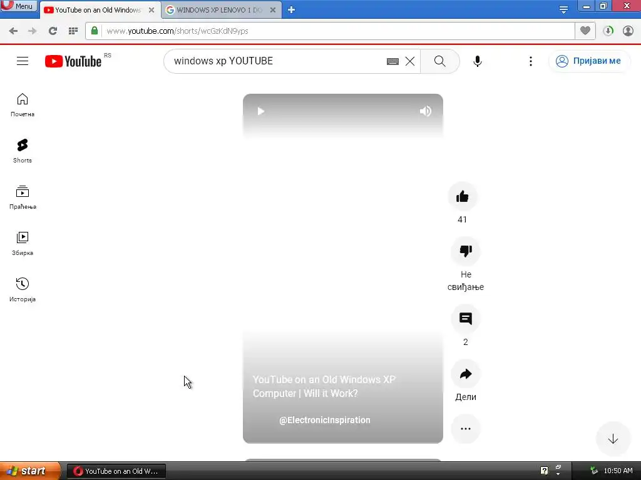Close the YouTube browser tab
The image size is (641, 480).
coord(151,10)
